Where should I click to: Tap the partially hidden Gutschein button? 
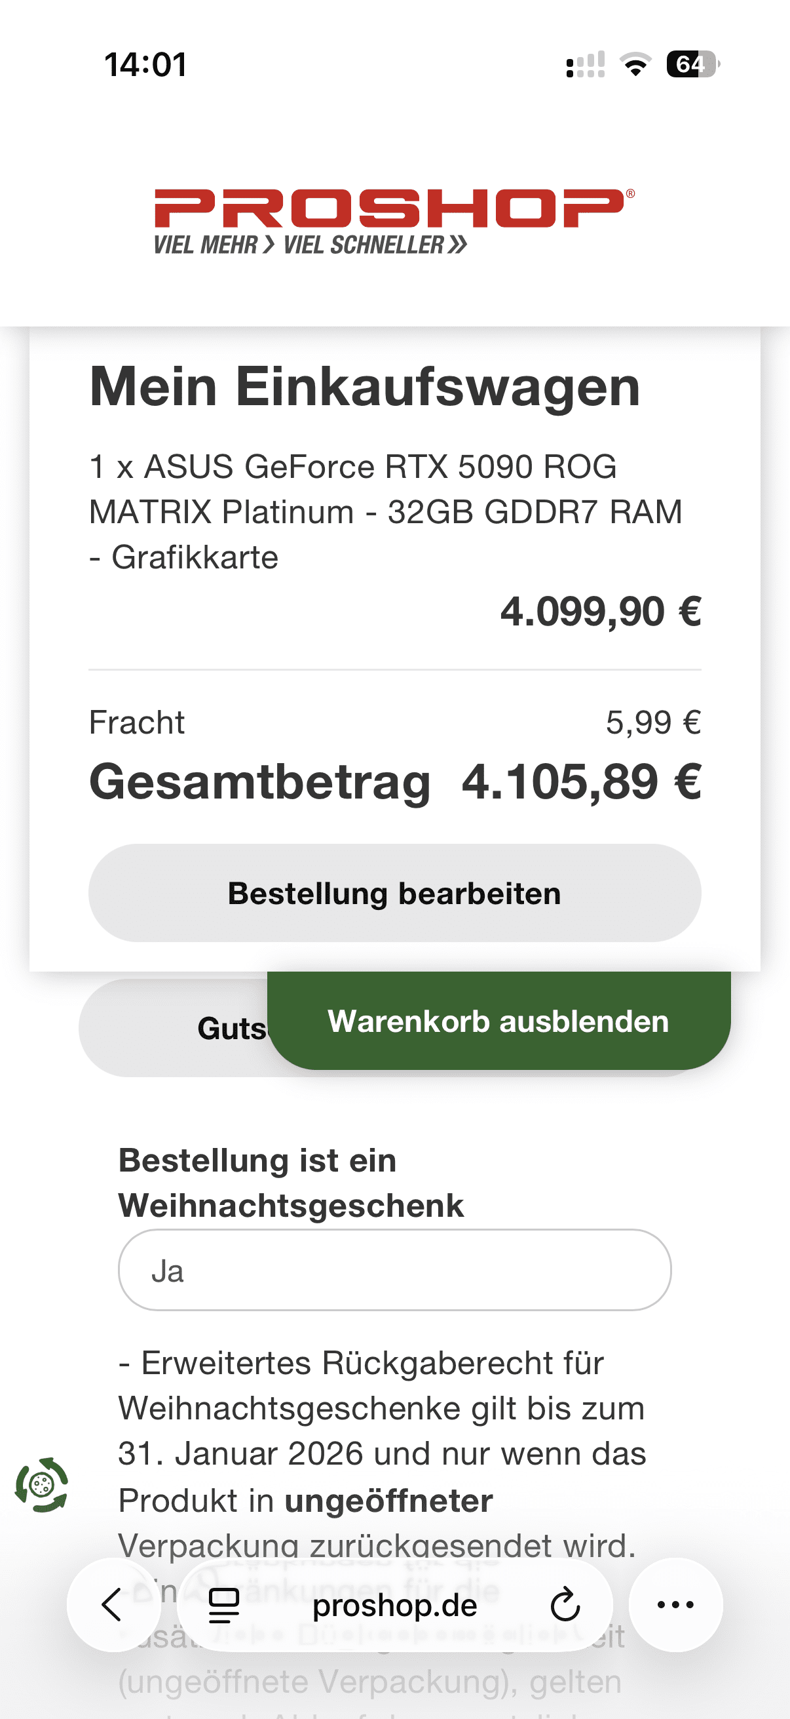(200, 1029)
